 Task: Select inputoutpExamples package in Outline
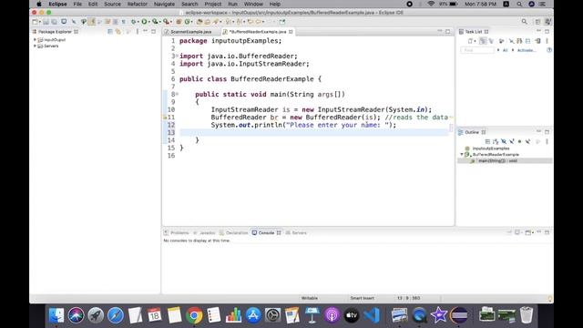[491, 149]
